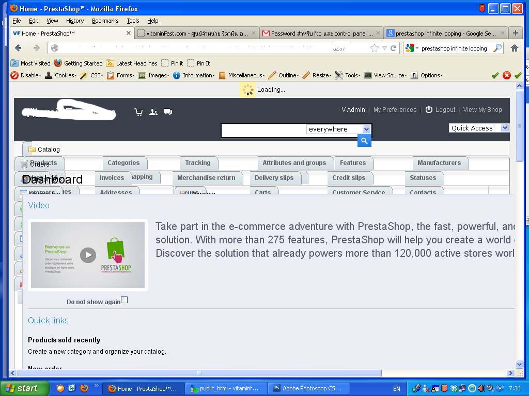Image resolution: width=529 pixels, height=396 pixels.
Task: Open the Help menu
Action: click(152, 21)
